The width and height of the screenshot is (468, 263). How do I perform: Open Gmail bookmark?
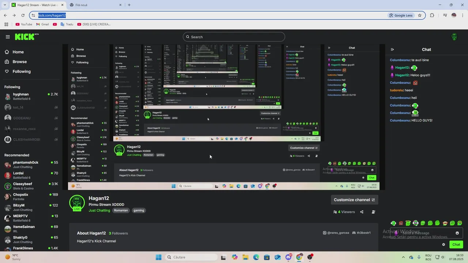click(x=42, y=24)
